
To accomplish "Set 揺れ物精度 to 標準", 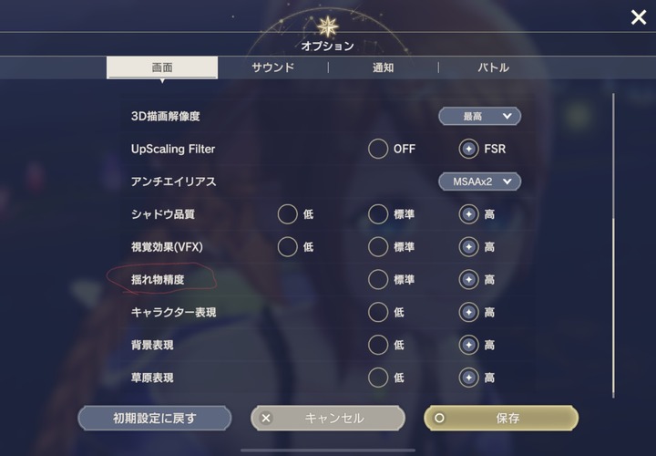I will pos(378,280).
